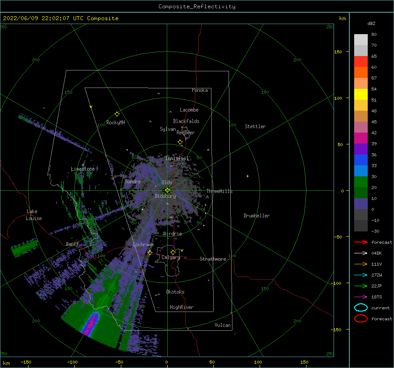394x368 pixels.
Task: Click the red forecast ellipse icon
Action: (x=361, y=319)
